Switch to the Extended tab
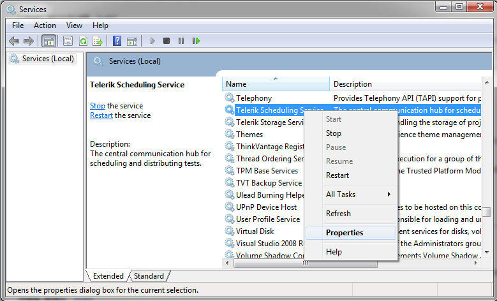The height and width of the screenshot is (301, 497). (x=108, y=276)
